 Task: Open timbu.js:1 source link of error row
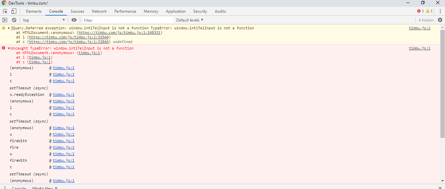pyautogui.click(x=419, y=48)
